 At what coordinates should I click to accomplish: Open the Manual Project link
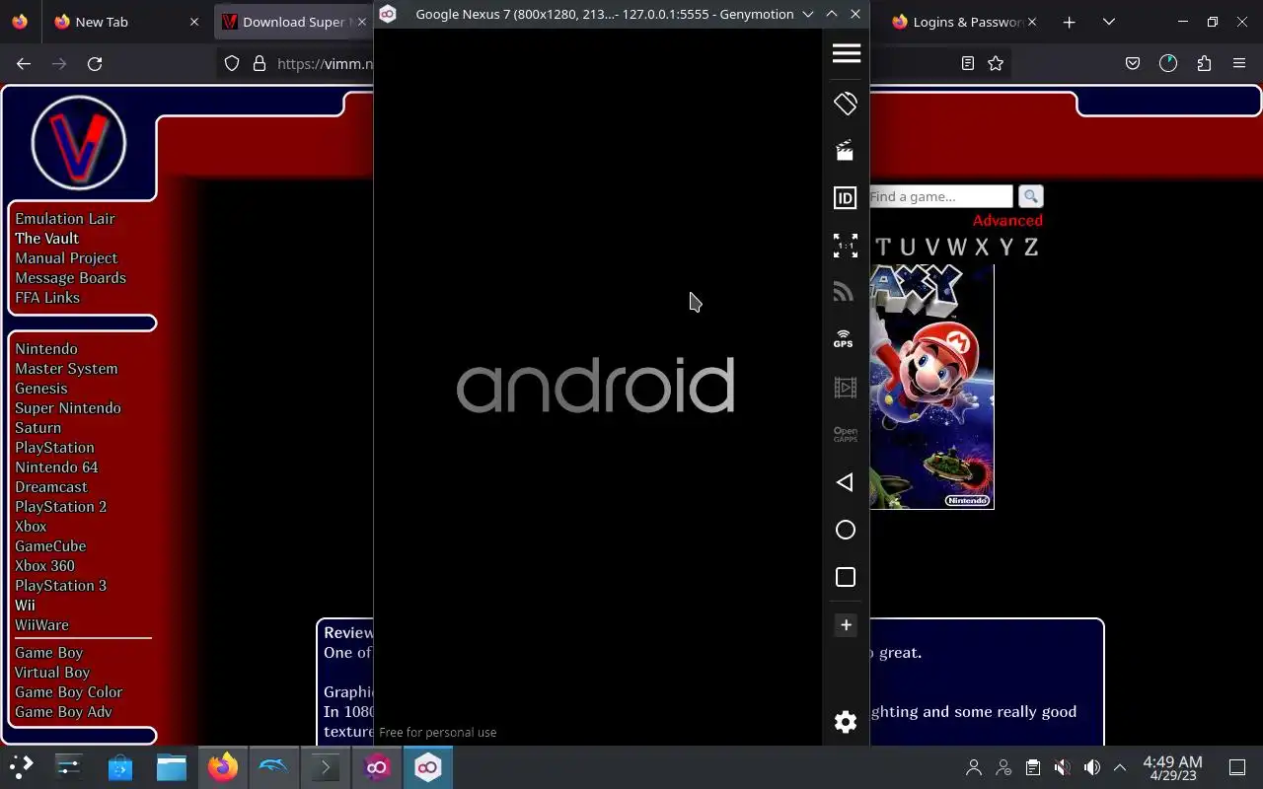point(66,257)
